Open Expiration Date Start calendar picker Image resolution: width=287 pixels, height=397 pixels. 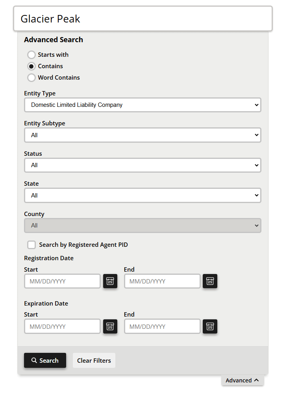click(x=110, y=326)
